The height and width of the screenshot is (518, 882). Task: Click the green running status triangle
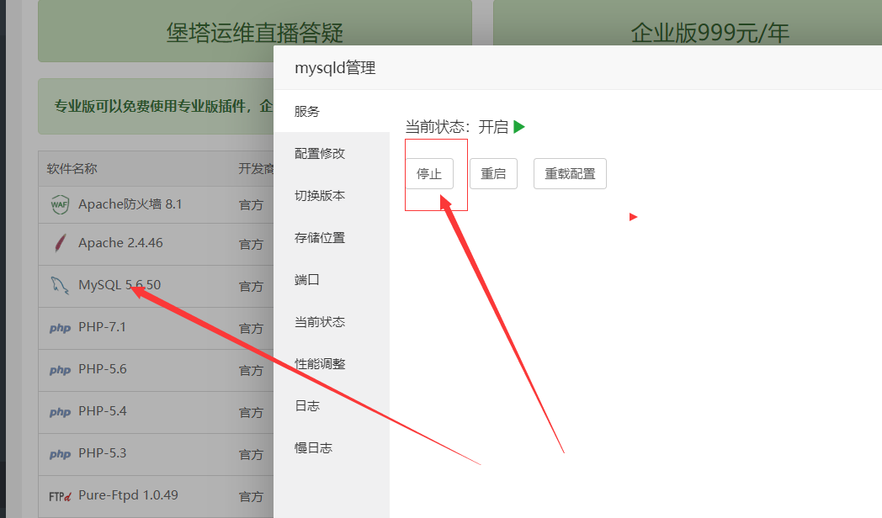point(519,127)
